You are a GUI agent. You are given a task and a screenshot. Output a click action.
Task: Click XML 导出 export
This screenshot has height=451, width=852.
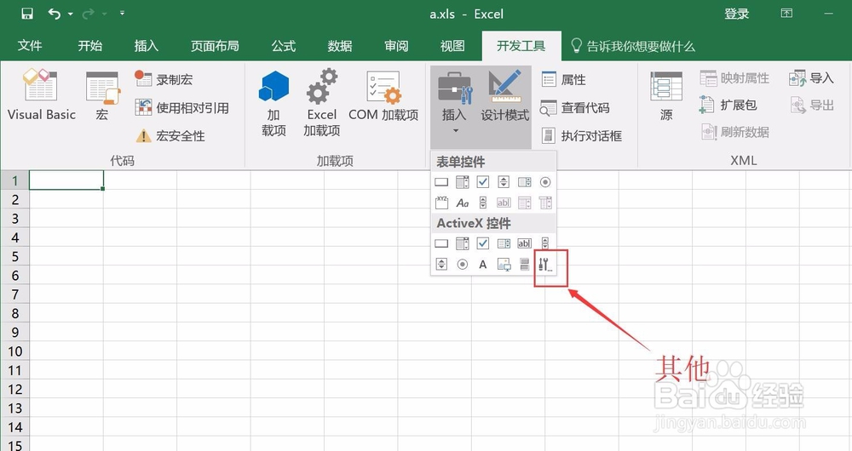pos(812,105)
